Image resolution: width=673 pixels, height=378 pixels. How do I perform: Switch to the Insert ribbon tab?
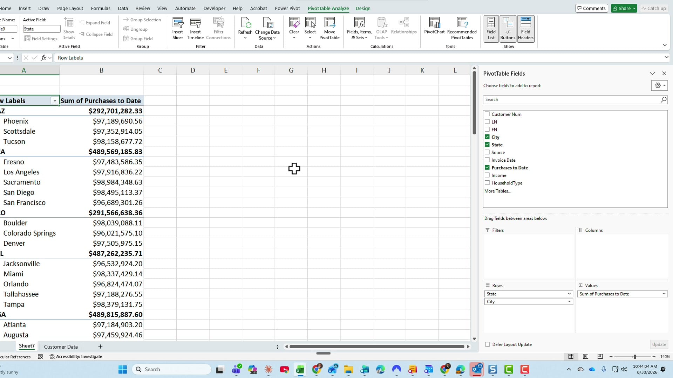[x=25, y=8]
